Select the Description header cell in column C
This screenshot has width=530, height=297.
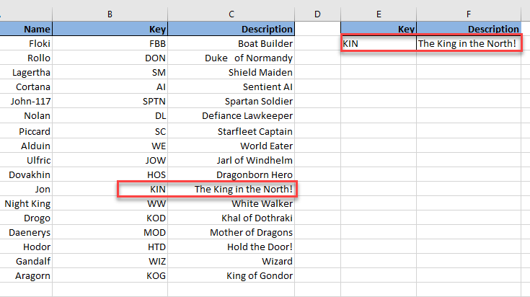(x=231, y=30)
